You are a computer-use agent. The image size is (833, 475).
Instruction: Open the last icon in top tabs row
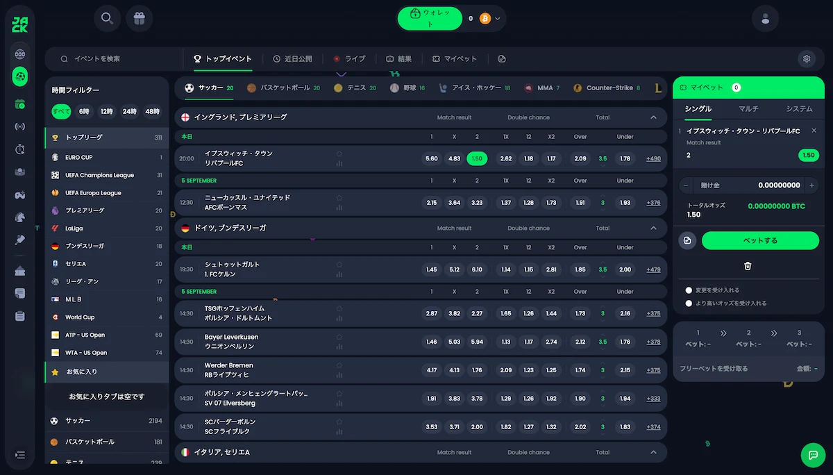click(x=502, y=59)
